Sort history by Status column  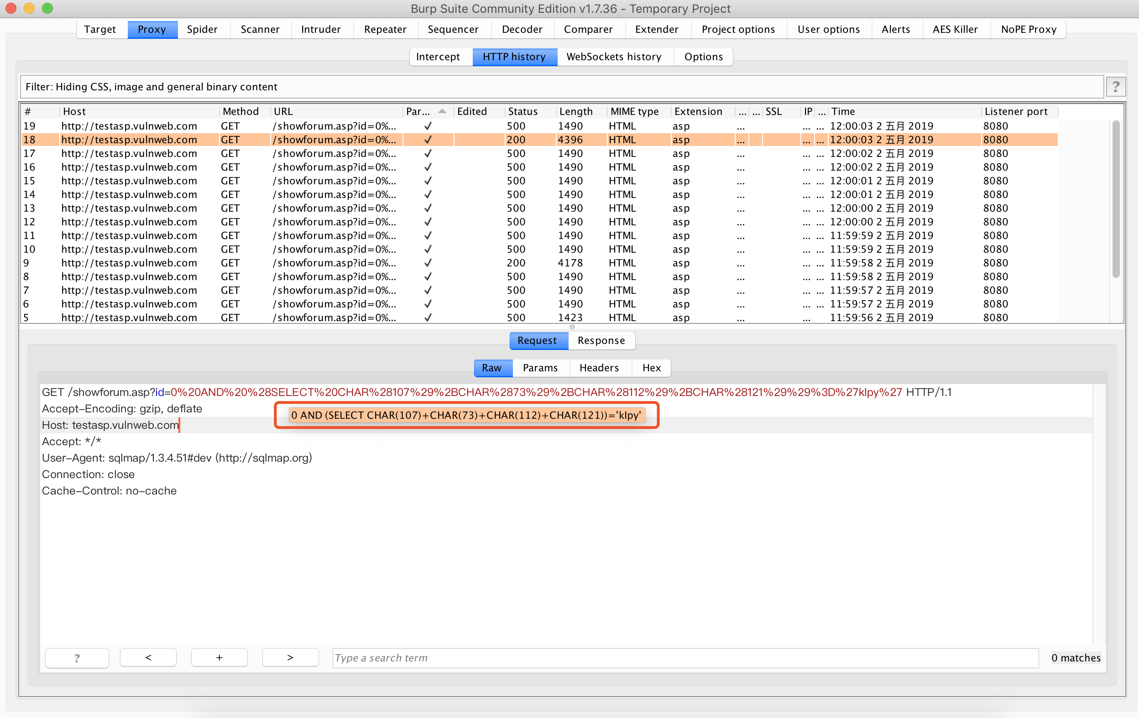(x=522, y=112)
